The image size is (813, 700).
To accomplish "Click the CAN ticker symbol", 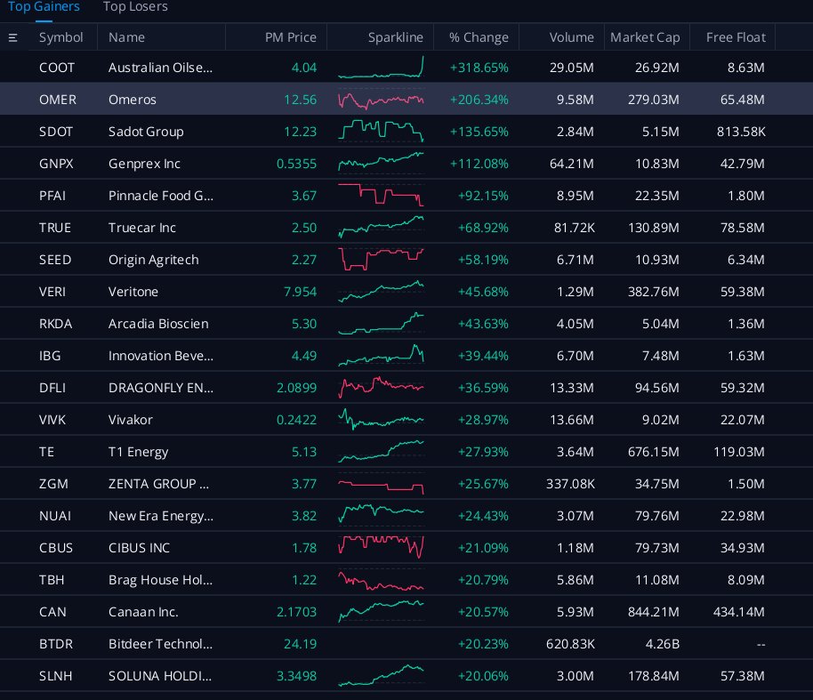I will coord(52,612).
